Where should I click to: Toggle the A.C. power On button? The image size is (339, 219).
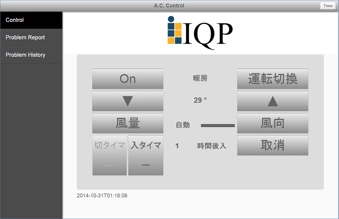[x=128, y=79]
